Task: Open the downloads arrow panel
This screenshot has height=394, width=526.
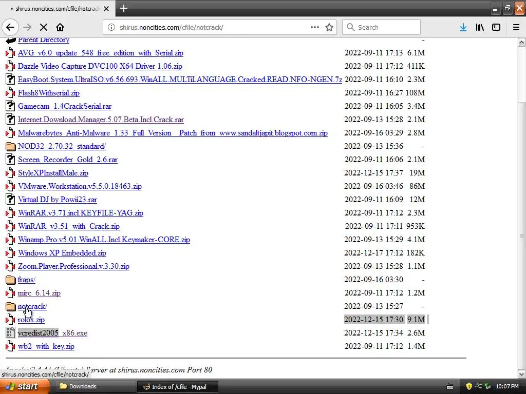Action: (463, 27)
